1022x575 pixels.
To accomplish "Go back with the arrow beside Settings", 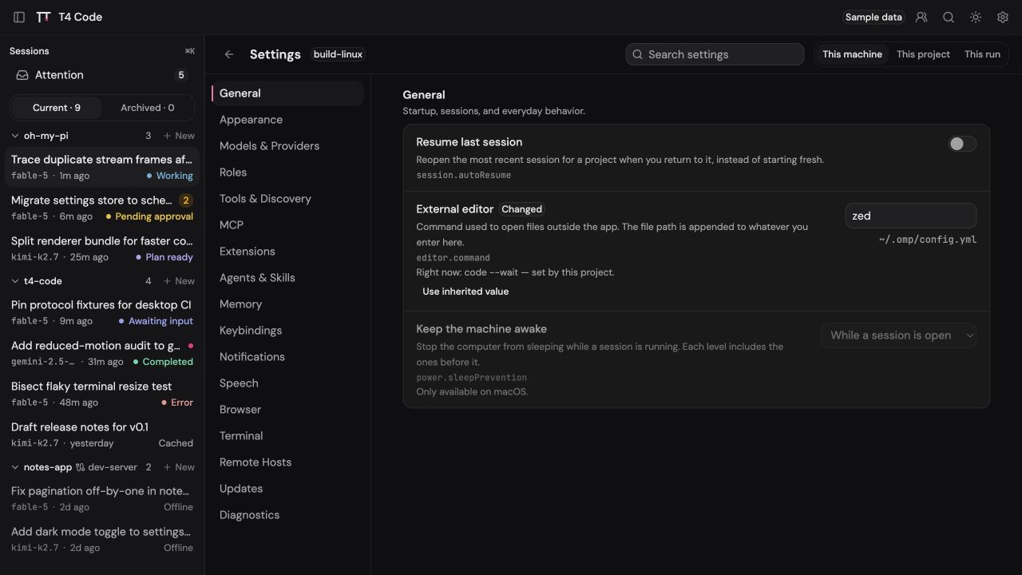I will click(229, 54).
